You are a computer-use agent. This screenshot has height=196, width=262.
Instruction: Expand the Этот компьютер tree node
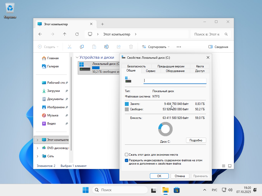(x=38, y=140)
